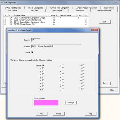Click Edit button in MATRIX Properties
Viewport: 120px width, 120px height.
pos(105,22)
